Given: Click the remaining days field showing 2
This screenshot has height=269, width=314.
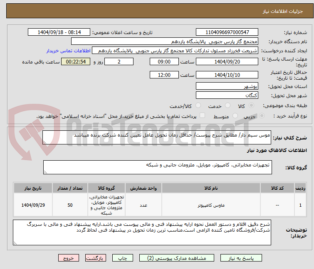Looking at the screenshot, I should click(x=119, y=61).
